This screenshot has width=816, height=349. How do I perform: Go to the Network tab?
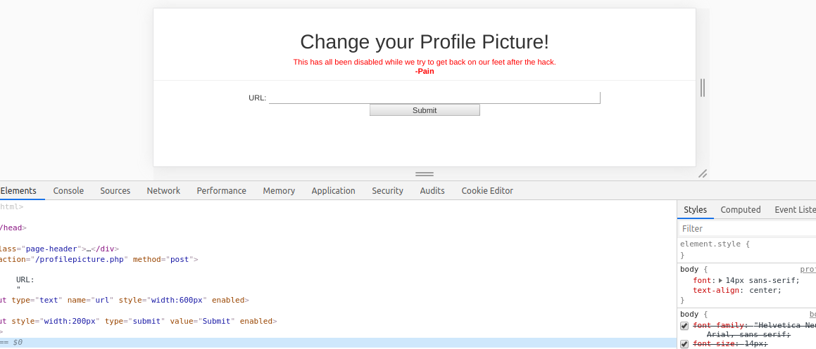163,190
